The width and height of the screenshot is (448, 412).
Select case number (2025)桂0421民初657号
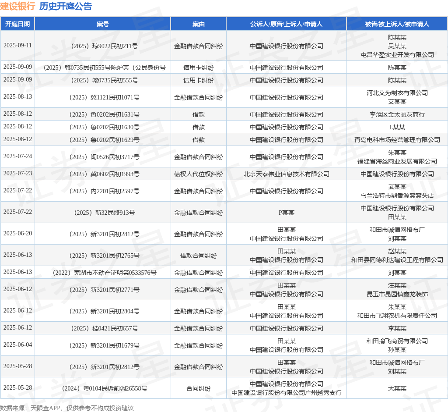(x=104, y=328)
